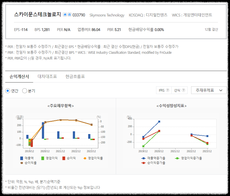This screenshot has height=196, width=230.
Task: Click the Skymoons Technology English name
Action: 107,15
